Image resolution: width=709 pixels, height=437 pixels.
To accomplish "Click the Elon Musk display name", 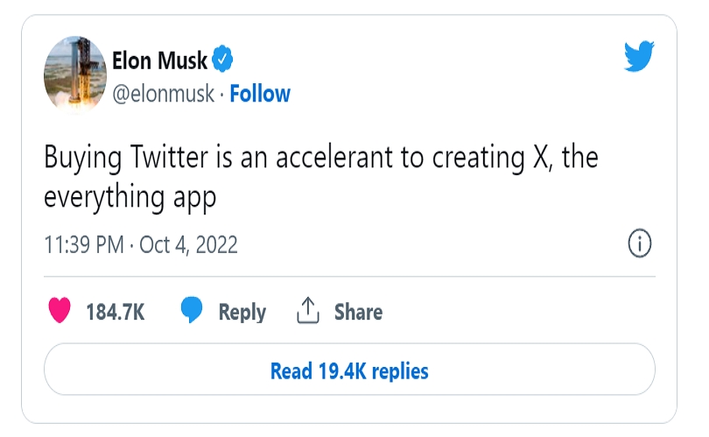I will [160, 60].
